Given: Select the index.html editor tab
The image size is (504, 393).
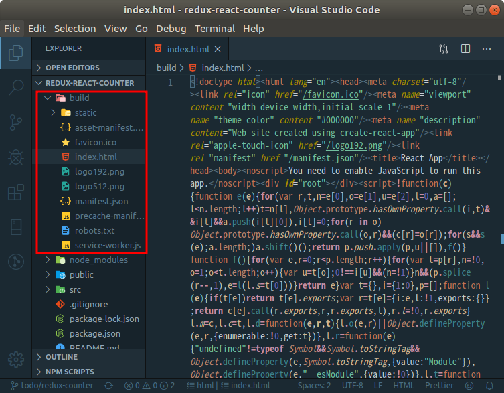Looking at the screenshot, I should coord(187,49).
